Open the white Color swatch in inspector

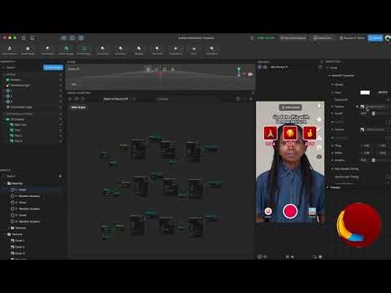(x=365, y=93)
